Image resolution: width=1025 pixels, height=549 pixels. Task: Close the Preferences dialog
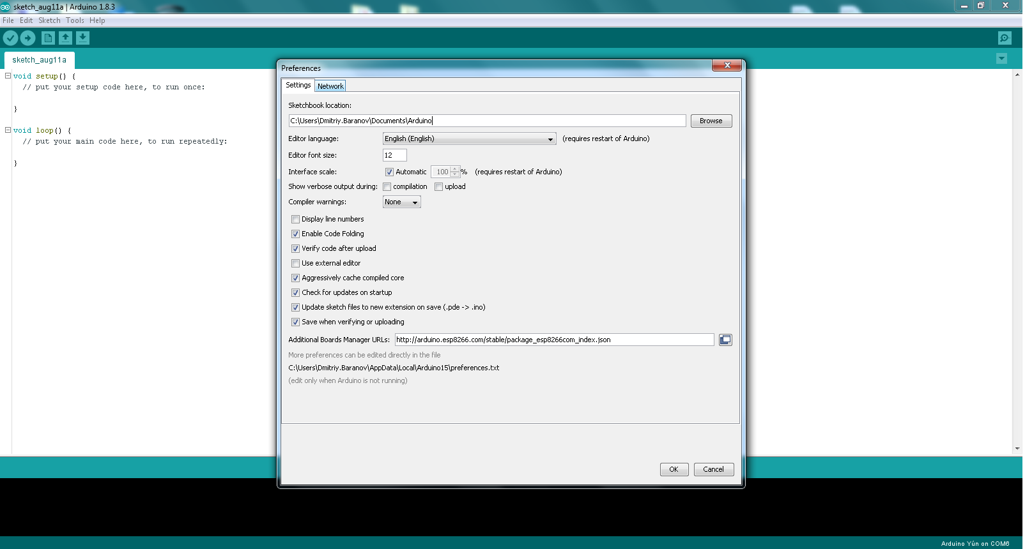(x=727, y=65)
